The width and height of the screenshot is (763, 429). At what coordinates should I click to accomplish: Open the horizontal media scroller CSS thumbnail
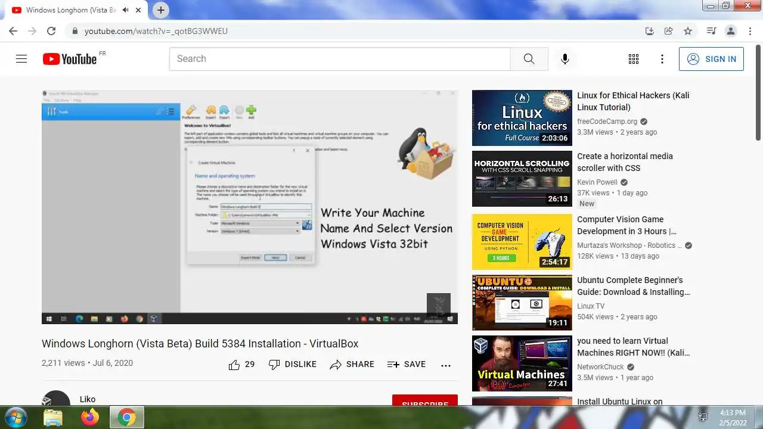coord(522,179)
